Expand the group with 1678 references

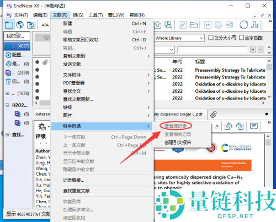[7, 93]
